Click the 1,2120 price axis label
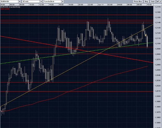Viewport: 162px width, 128px height. click(x=158, y=33)
